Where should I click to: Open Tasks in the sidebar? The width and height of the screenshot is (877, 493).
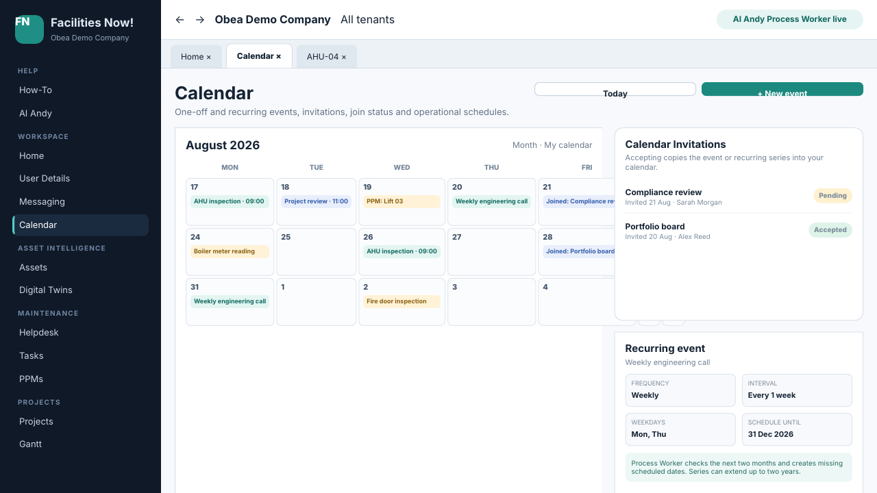point(80,356)
